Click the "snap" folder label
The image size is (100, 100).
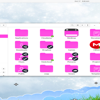[46, 74]
